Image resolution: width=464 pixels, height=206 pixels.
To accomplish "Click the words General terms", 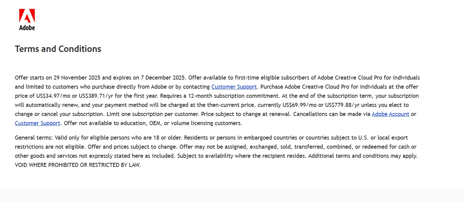I will pyautogui.click(x=33, y=138).
